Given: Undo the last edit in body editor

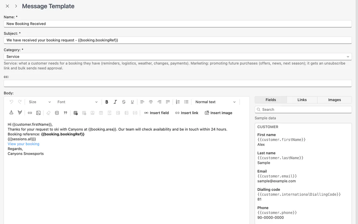Looking at the screenshot, I should pyautogui.click(x=11, y=102).
